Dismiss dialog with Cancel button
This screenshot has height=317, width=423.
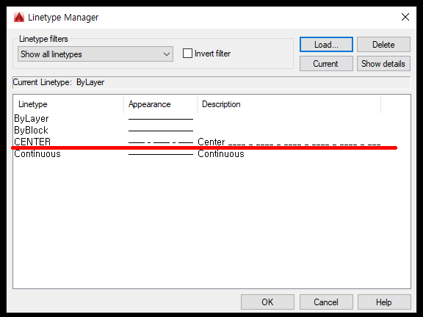pyautogui.click(x=326, y=302)
